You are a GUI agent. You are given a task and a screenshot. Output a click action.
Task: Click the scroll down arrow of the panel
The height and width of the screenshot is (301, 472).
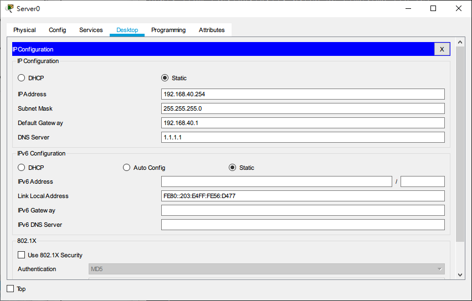tap(460, 274)
